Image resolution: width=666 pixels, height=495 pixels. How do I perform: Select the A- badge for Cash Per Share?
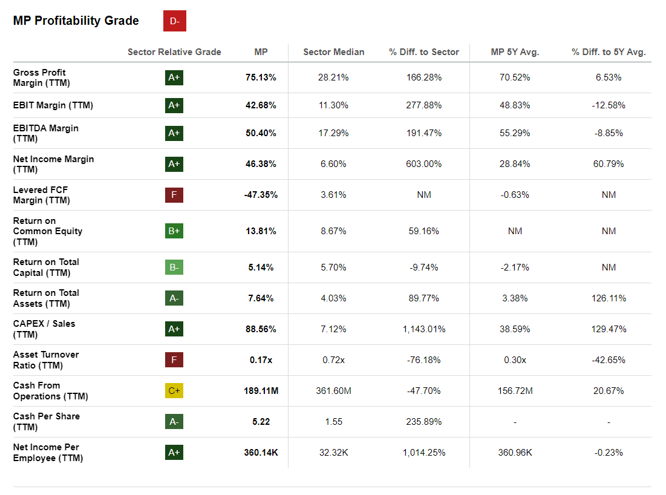[174, 421]
